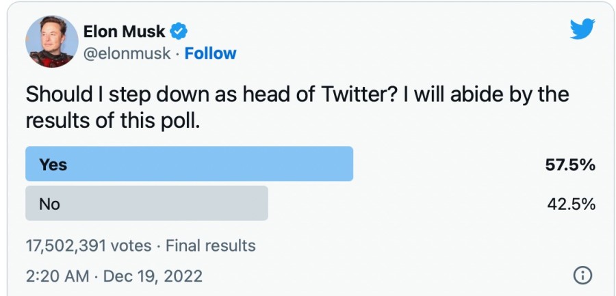
Task: Follow the account via Follow link
Action: tap(210, 53)
